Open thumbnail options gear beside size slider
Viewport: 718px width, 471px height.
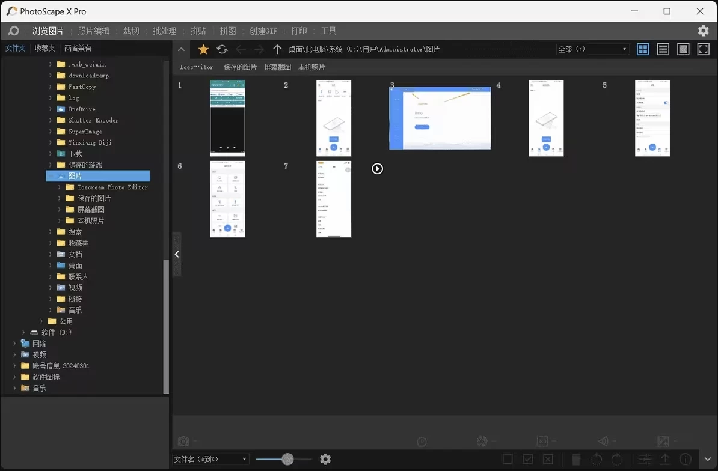325,459
